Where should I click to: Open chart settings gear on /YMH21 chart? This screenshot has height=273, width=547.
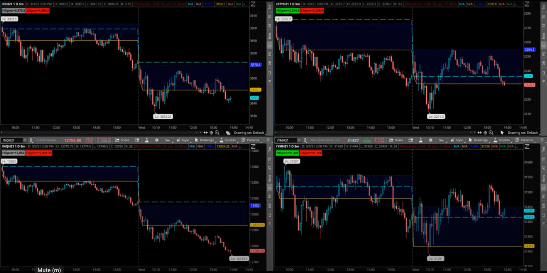[431, 140]
